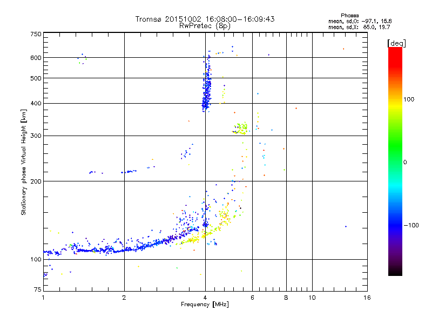The image size is (432, 324).
Task: Click the '1' frequency axis tick label
Action: coord(43,298)
